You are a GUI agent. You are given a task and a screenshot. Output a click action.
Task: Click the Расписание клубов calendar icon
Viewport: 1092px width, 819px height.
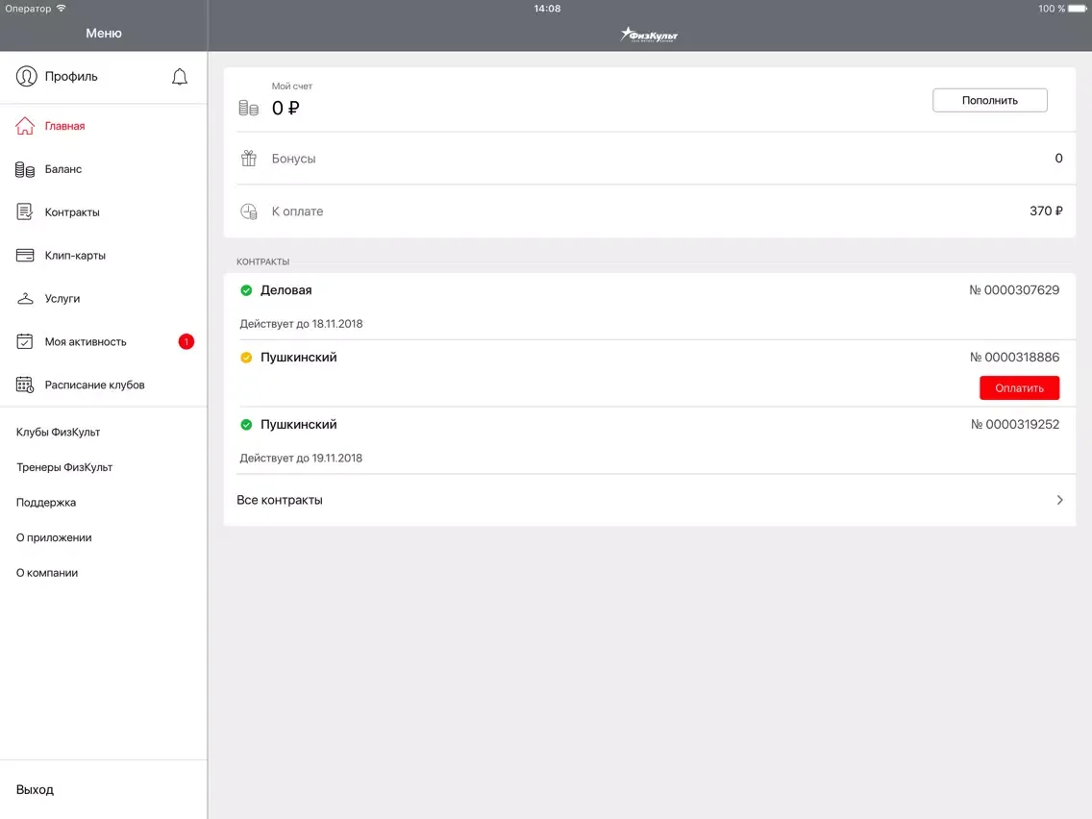(25, 385)
